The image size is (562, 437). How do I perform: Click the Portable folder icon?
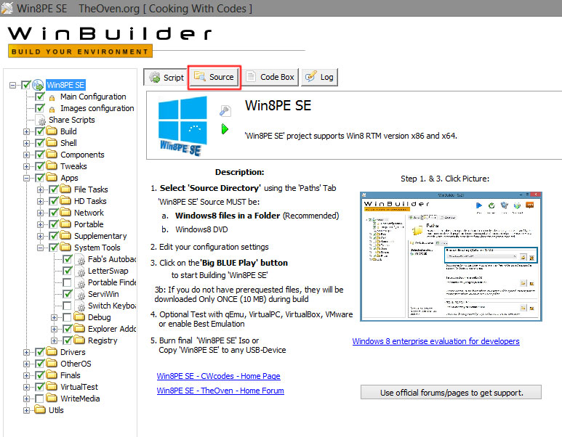[65, 224]
